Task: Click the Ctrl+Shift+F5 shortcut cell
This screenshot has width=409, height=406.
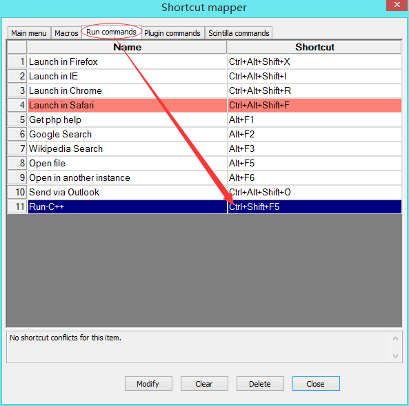Action: (315, 206)
